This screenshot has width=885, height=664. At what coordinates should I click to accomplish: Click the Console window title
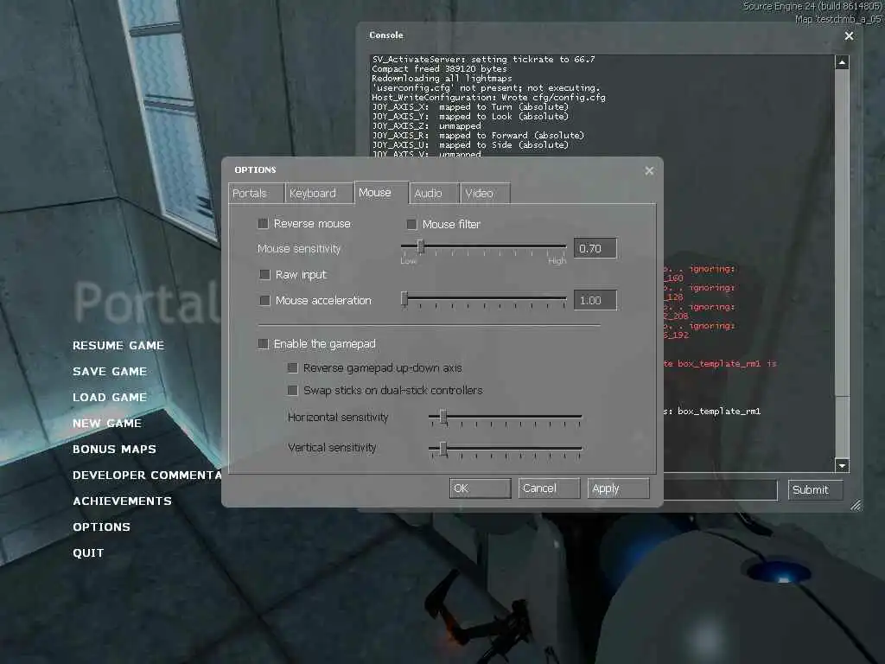click(x=386, y=35)
